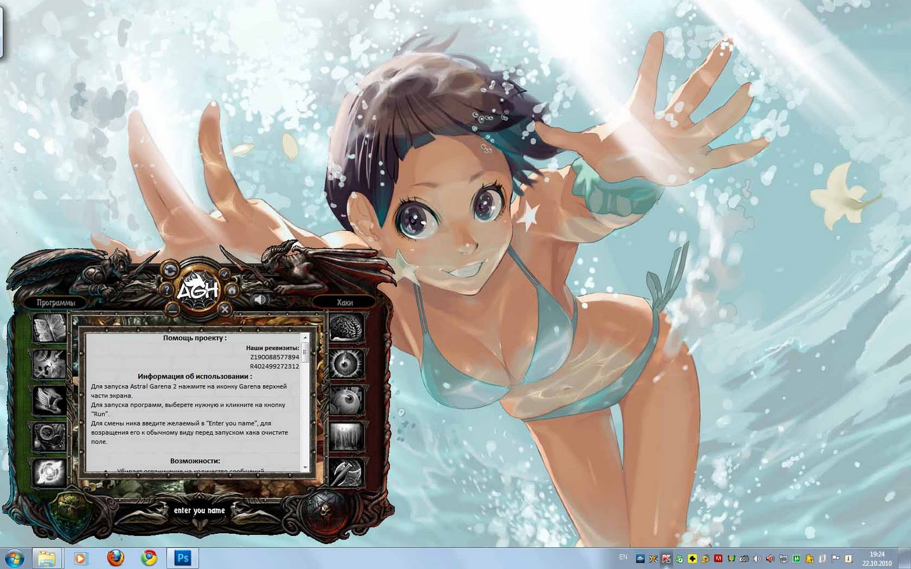
Task: Click the info panel scrollbar thumb
Action: click(x=306, y=351)
